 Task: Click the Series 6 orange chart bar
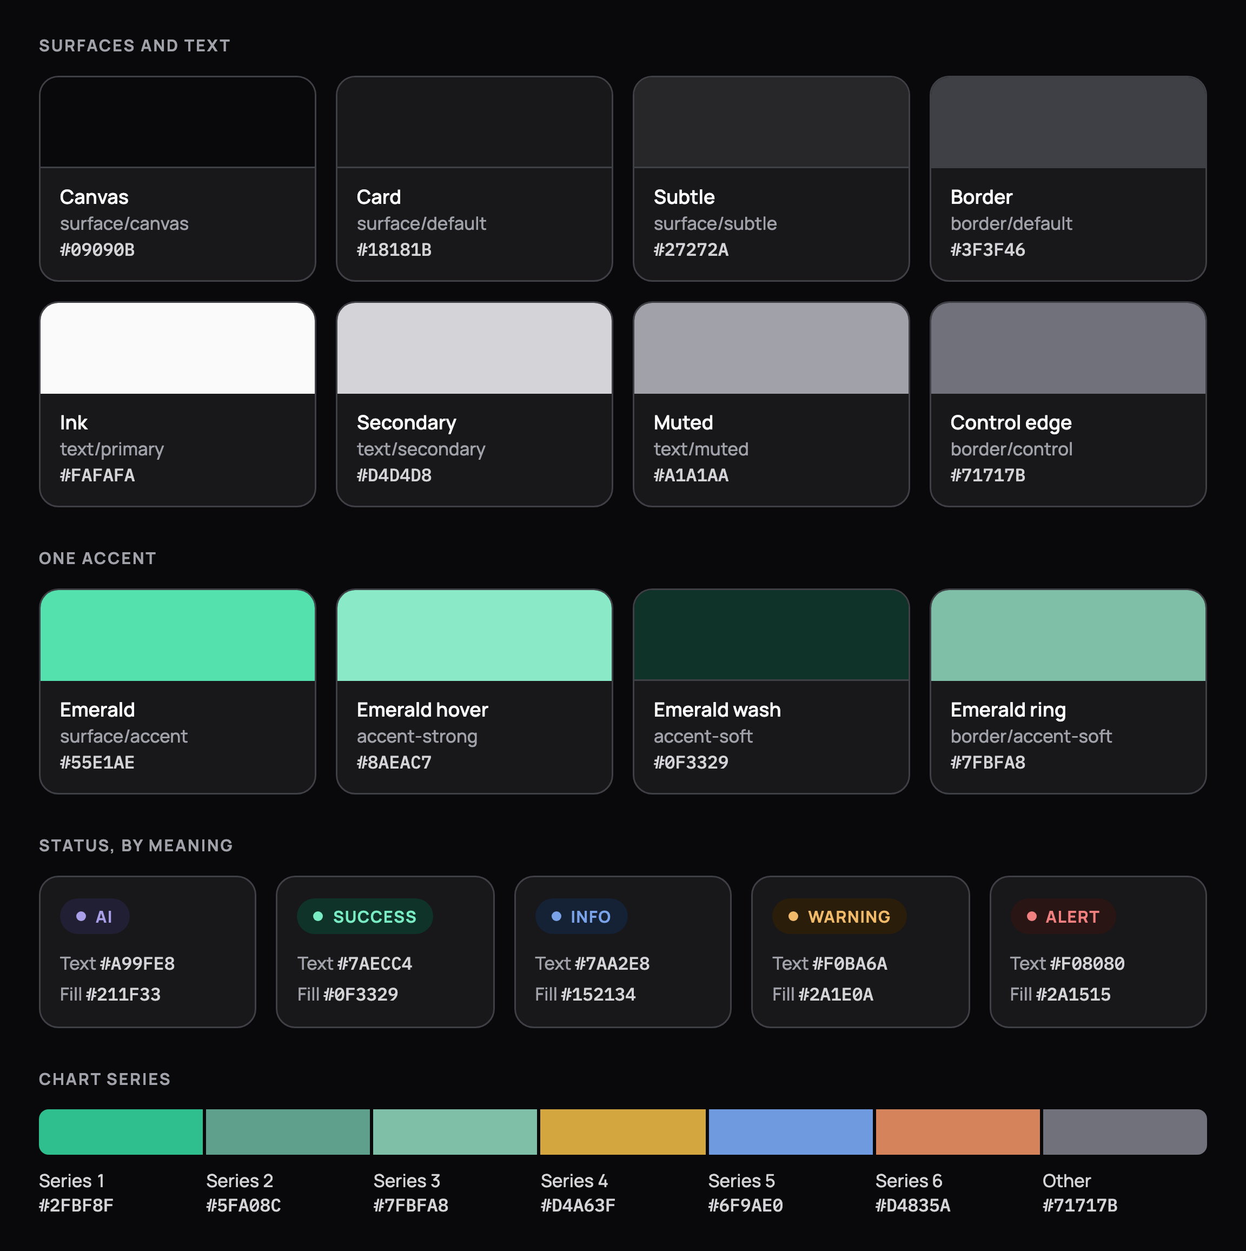[957, 1132]
